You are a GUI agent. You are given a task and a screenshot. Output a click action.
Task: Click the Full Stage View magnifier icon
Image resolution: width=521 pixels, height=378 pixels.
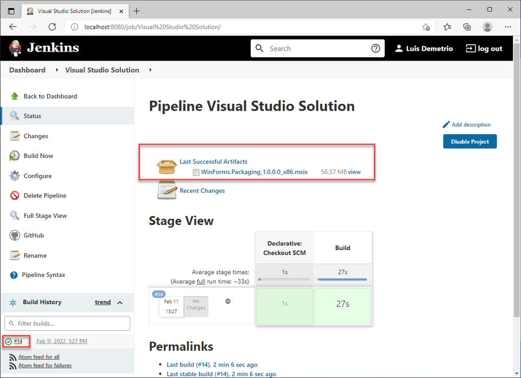click(15, 216)
